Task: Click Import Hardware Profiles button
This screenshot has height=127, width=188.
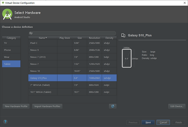Action: [47, 106]
